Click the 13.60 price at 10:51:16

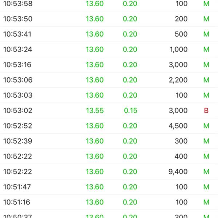(95, 202)
